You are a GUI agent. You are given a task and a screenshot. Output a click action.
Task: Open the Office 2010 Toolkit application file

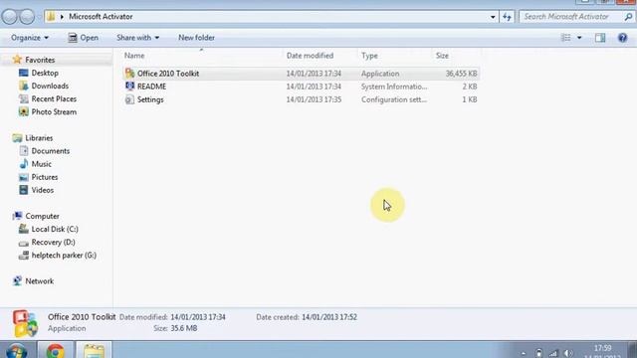pyautogui.click(x=168, y=74)
